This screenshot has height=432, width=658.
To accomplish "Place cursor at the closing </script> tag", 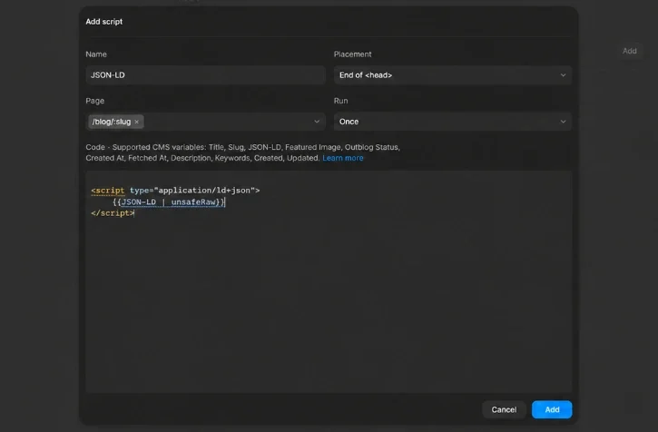I will [113, 213].
